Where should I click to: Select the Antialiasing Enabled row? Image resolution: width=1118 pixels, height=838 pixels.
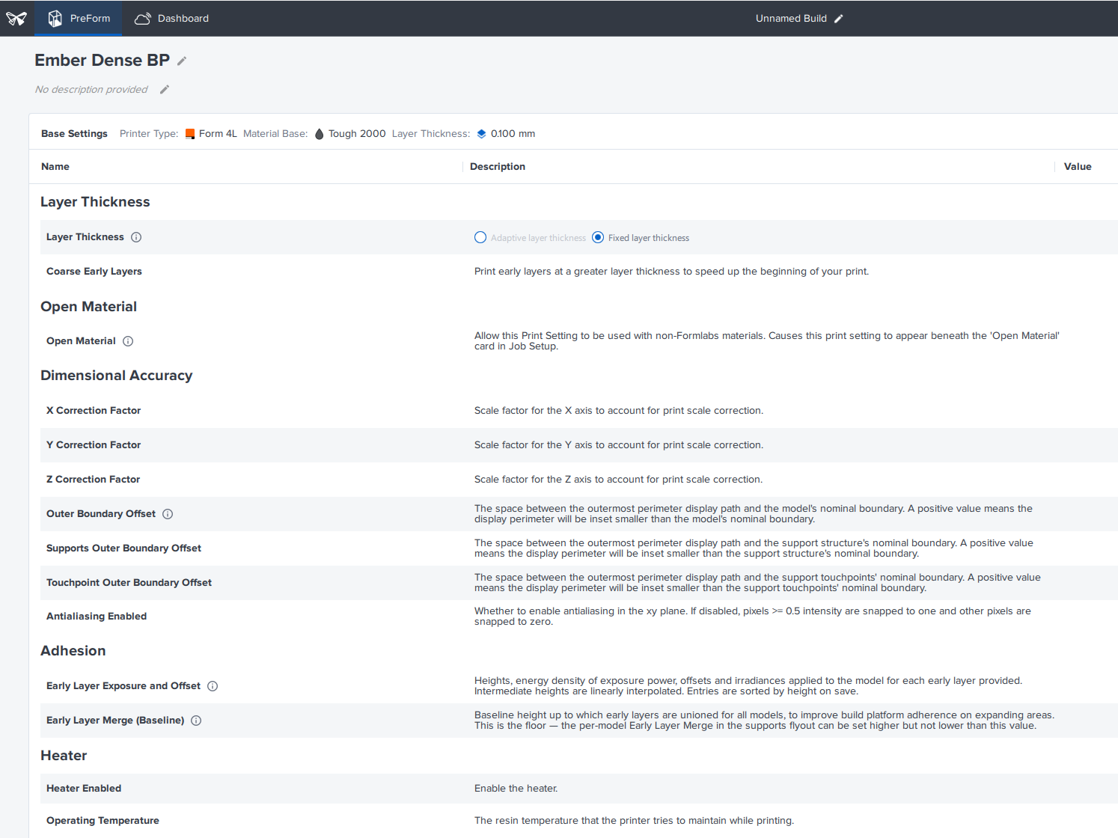(579, 617)
